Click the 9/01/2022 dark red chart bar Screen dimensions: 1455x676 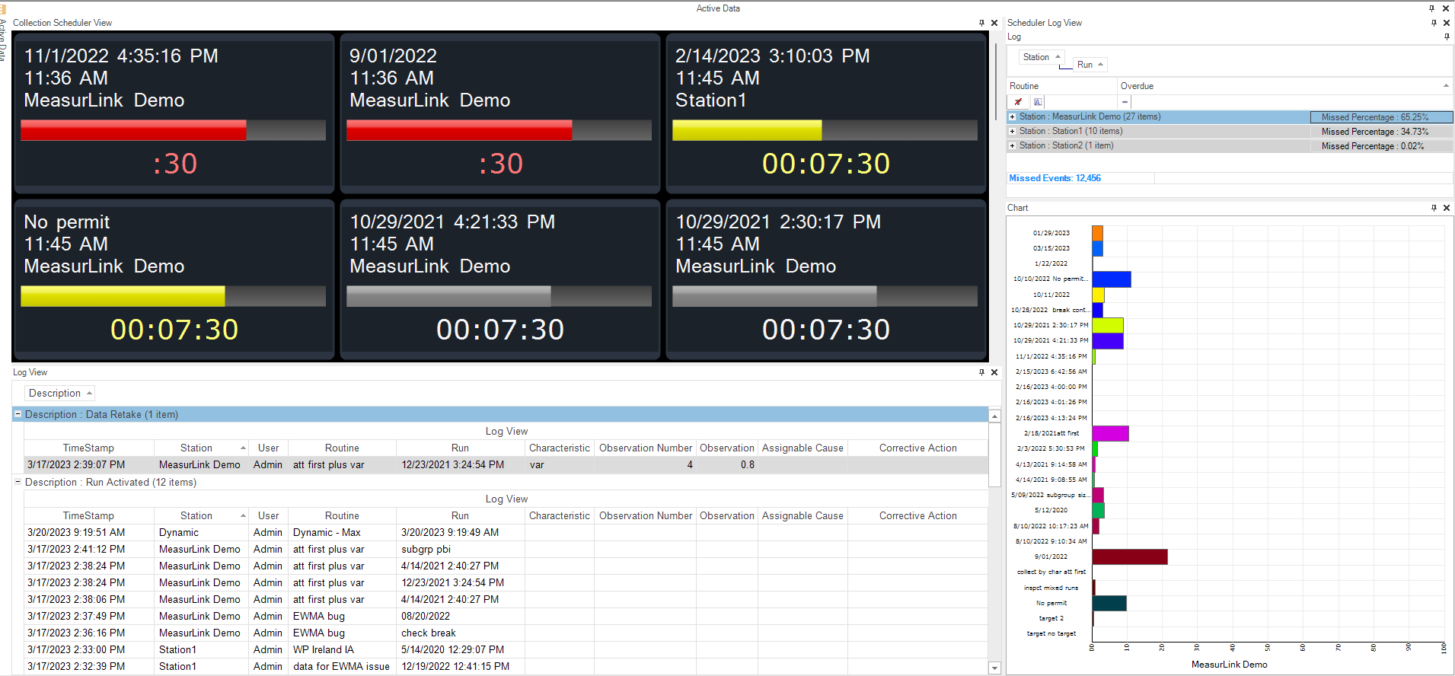1130,556
